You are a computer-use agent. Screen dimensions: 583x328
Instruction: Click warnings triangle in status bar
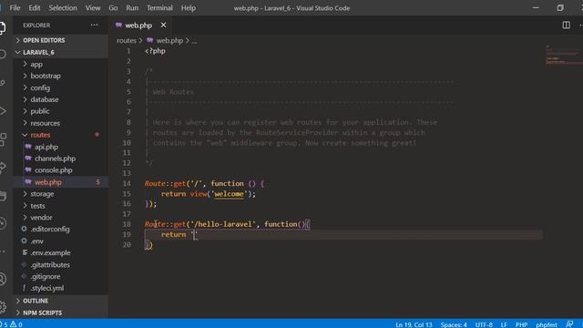click(14, 324)
